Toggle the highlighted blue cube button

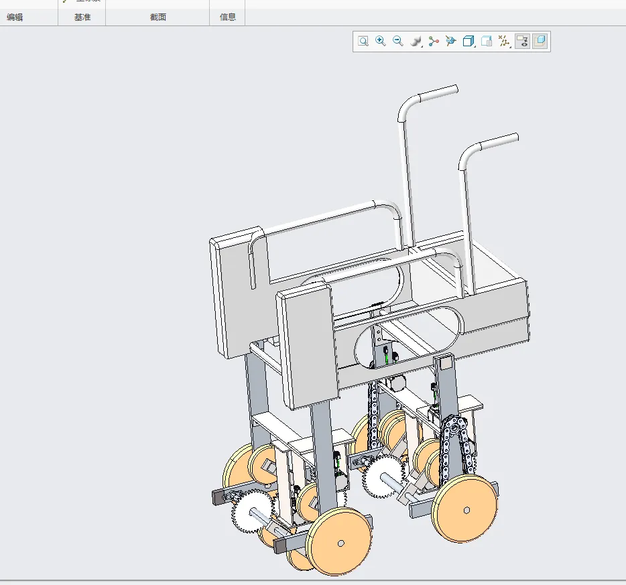pyautogui.click(x=540, y=42)
